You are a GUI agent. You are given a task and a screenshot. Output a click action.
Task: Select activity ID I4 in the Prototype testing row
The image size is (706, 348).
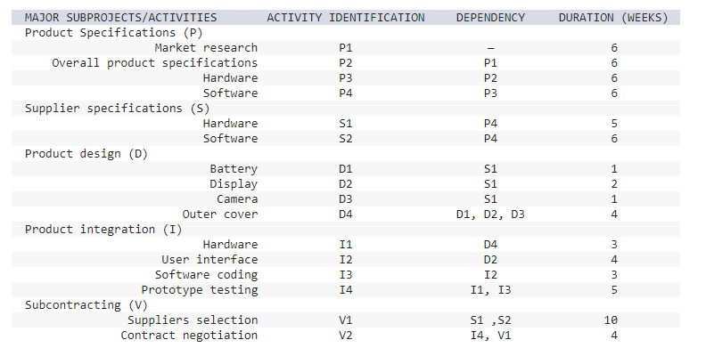pyautogui.click(x=345, y=289)
